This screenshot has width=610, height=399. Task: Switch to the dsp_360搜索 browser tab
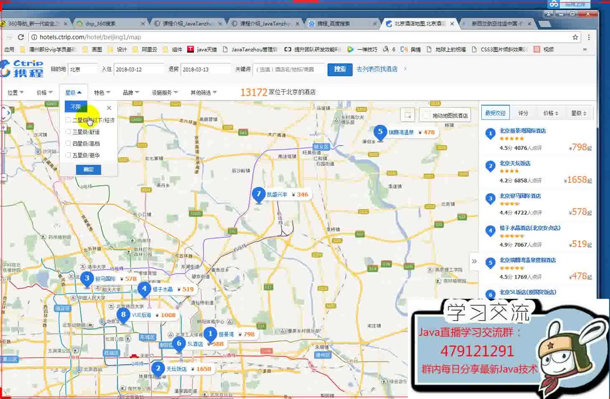click(110, 23)
